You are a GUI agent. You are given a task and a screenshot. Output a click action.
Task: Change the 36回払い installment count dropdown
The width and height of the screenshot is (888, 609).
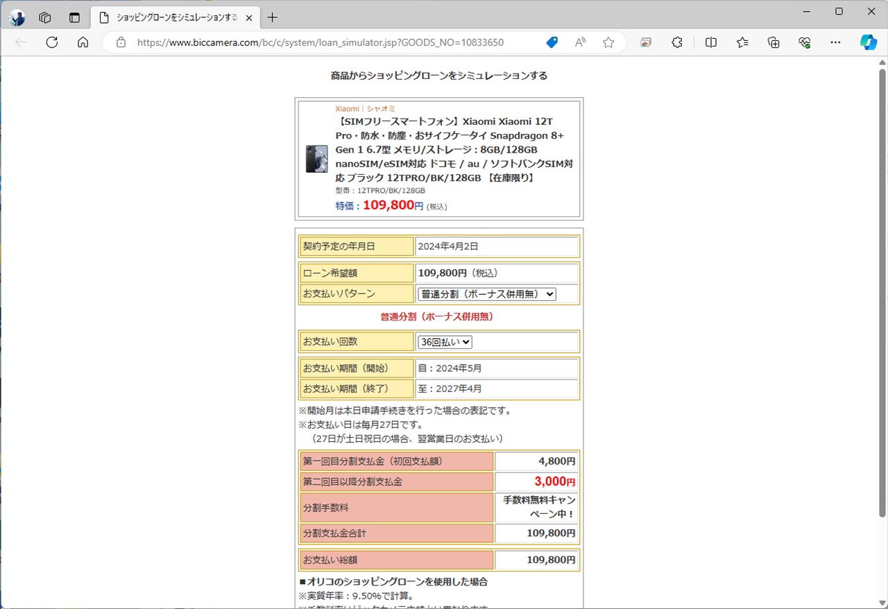444,341
